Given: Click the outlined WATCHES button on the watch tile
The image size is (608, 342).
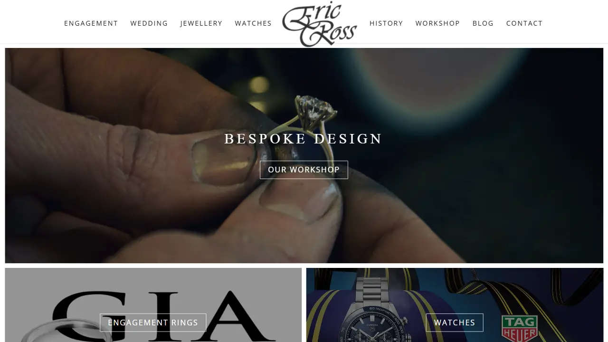Looking at the screenshot, I should pyautogui.click(x=455, y=323).
